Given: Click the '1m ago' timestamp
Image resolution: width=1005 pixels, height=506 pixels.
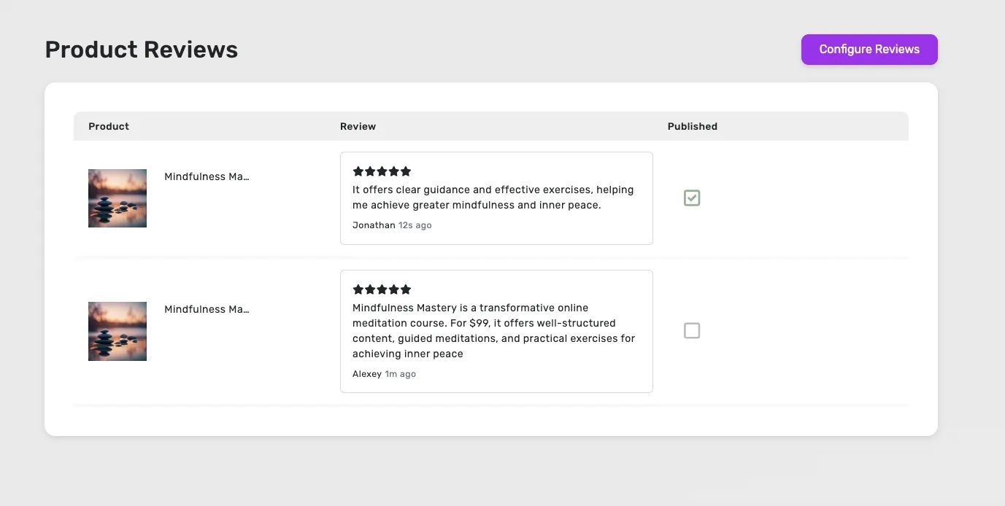Looking at the screenshot, I should point(401,374).
